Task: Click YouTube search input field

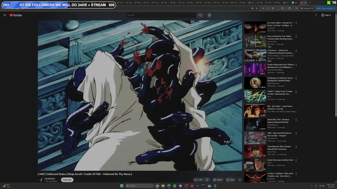Action: coord(161,15)
